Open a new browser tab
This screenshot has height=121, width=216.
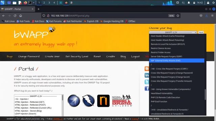(x=38, y=9)
